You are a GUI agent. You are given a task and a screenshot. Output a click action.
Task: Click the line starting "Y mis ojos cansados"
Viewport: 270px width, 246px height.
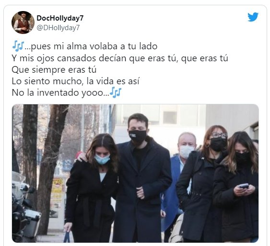pos(120,58)
